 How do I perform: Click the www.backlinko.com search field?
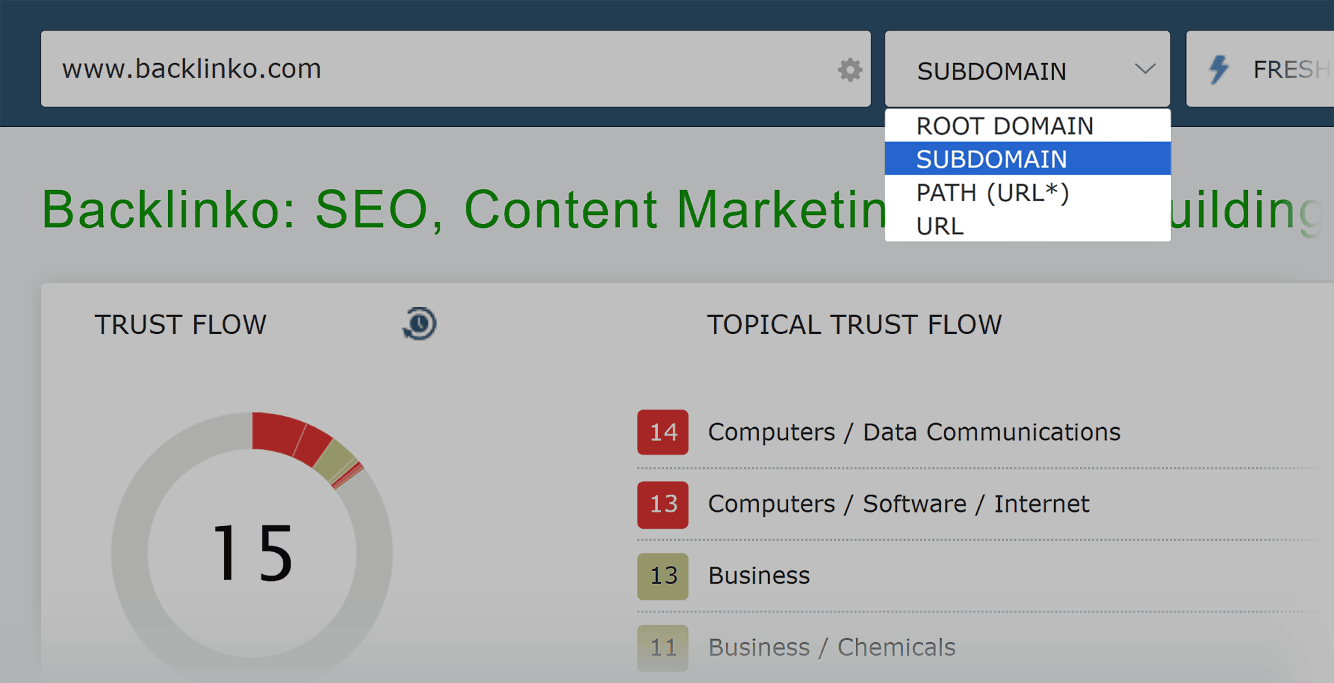click(456, 68)
